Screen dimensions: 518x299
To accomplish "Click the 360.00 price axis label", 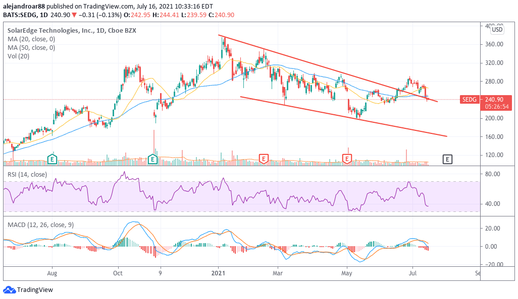I will (494, 44).
